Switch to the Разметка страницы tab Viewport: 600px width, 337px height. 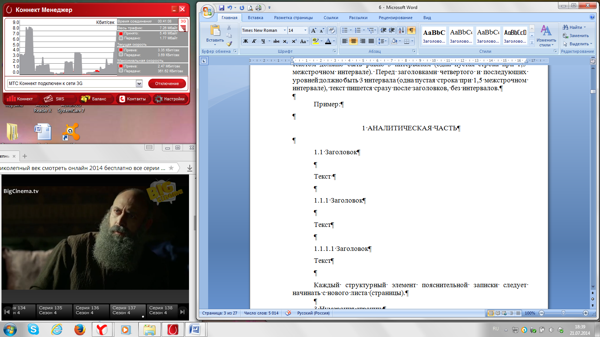pyautogui.click(x=293, y=18)
